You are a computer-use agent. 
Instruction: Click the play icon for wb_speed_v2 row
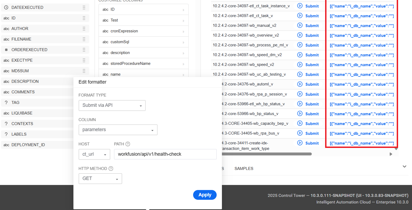(x=300, y=64)
